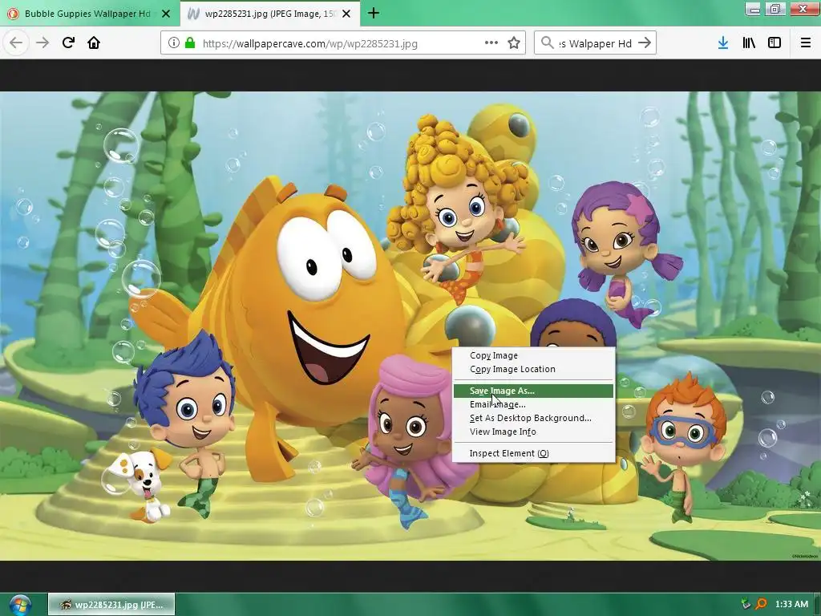Switch to Bubble Guppies Wallpaper Hd tab
The height and width of the screenshot is (616, 821).
(87, 14)
